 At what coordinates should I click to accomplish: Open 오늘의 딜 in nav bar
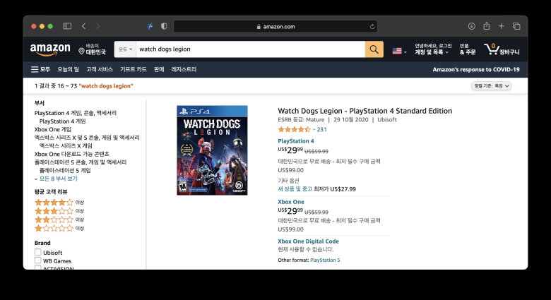click(69, 69)
